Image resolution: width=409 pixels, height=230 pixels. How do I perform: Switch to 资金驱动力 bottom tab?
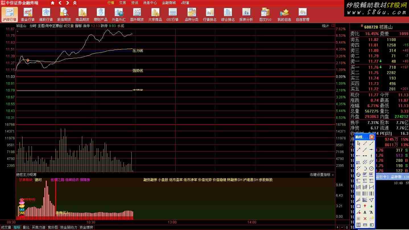pyautogui.click(x=69, y=227)
